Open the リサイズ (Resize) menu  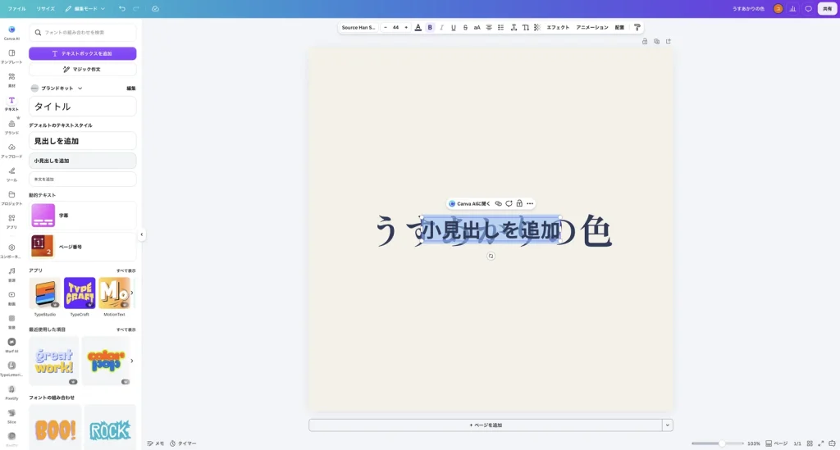[46, 8]
